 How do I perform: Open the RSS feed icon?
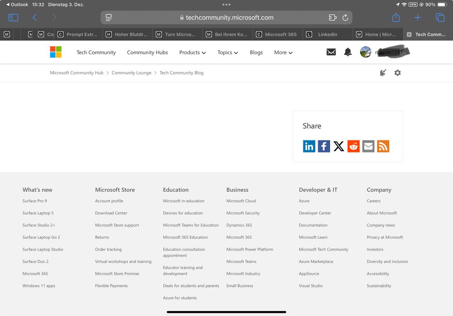[383, 146]
